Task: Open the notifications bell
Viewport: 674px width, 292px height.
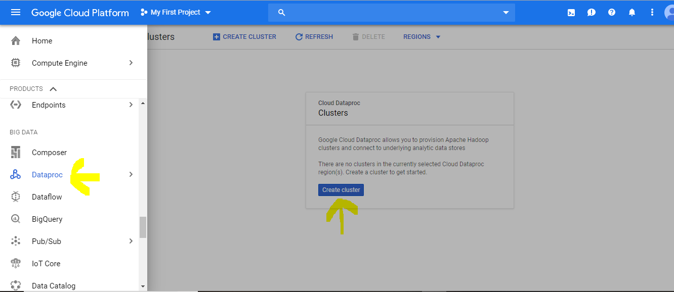Action: click(x=632, y=12)
